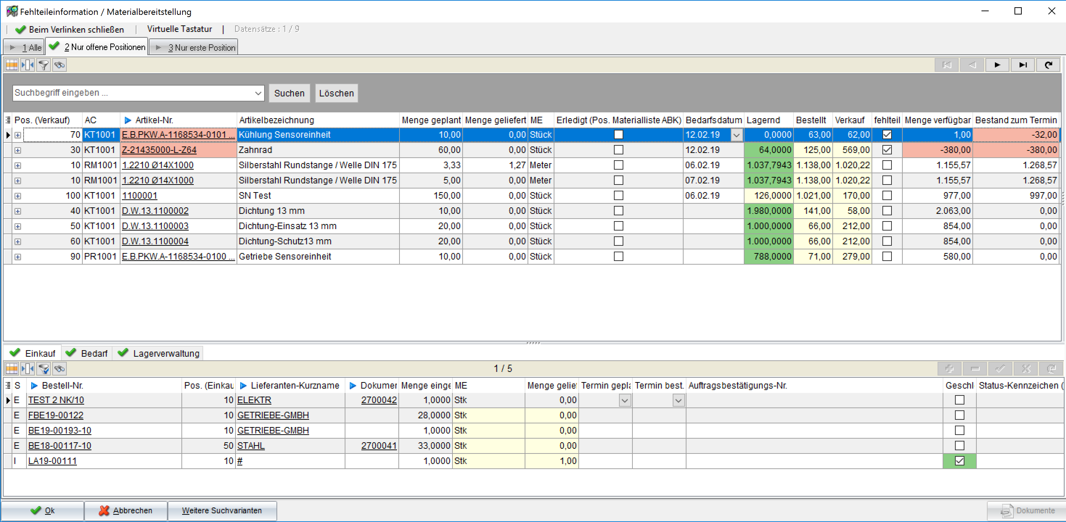Click the Abbrechen button
This screenshot has height=522, width=1066.
point(126,510)
